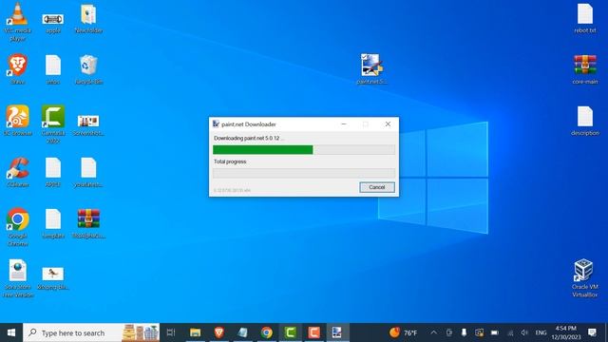Select the Google Chrome desktop shortcut
Image resolution: width=608 pixels, height=342 pixels.
click(17, 227)
